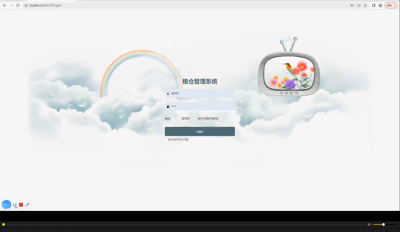Viewport: 400px width, 232px height.
Task: Click the browser profile avatar icon
Action: (x=380, y=5)
